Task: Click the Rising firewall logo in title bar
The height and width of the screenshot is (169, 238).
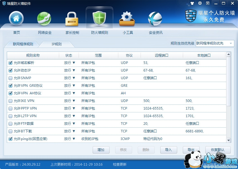Action: (4, 3)
